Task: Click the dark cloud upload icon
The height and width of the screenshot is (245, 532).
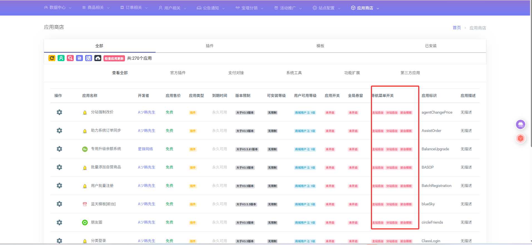Action: [x=98, y=58]
